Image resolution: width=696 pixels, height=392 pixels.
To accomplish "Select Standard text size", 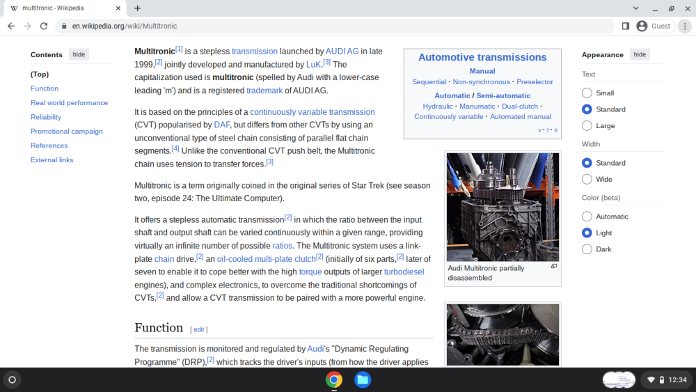I will (587, 109).
